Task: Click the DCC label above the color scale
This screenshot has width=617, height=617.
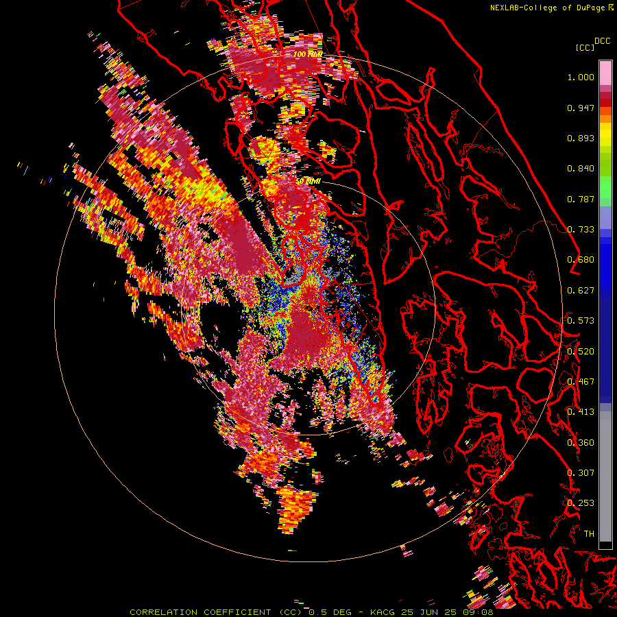Action: point(602,41)
